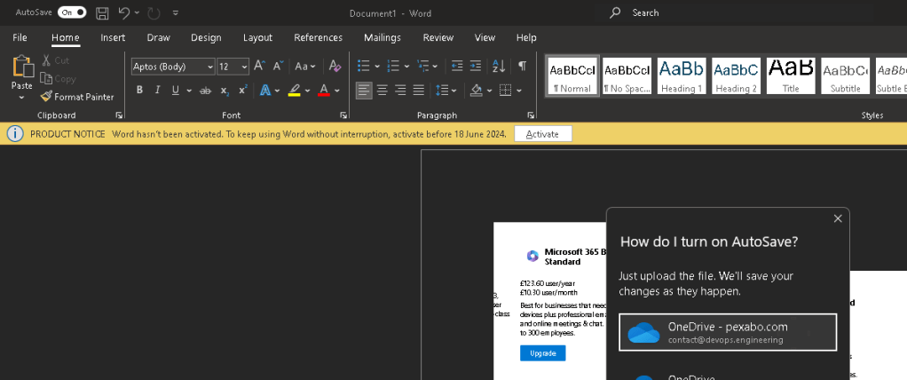Decrease font size

click(x=278, y=66)
